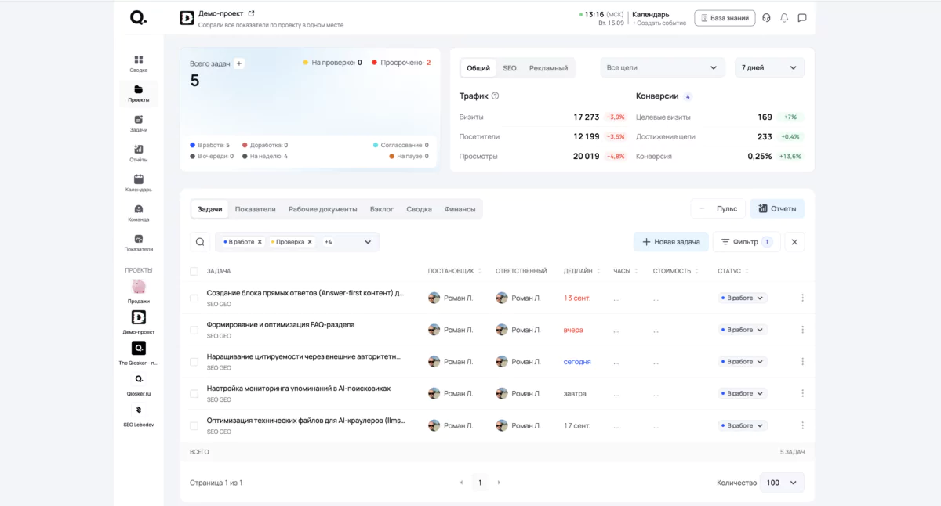The height and width of the screenshot is (506, 941).
Task: Click the headphones support icon
Action: click(x=766, y=18)
